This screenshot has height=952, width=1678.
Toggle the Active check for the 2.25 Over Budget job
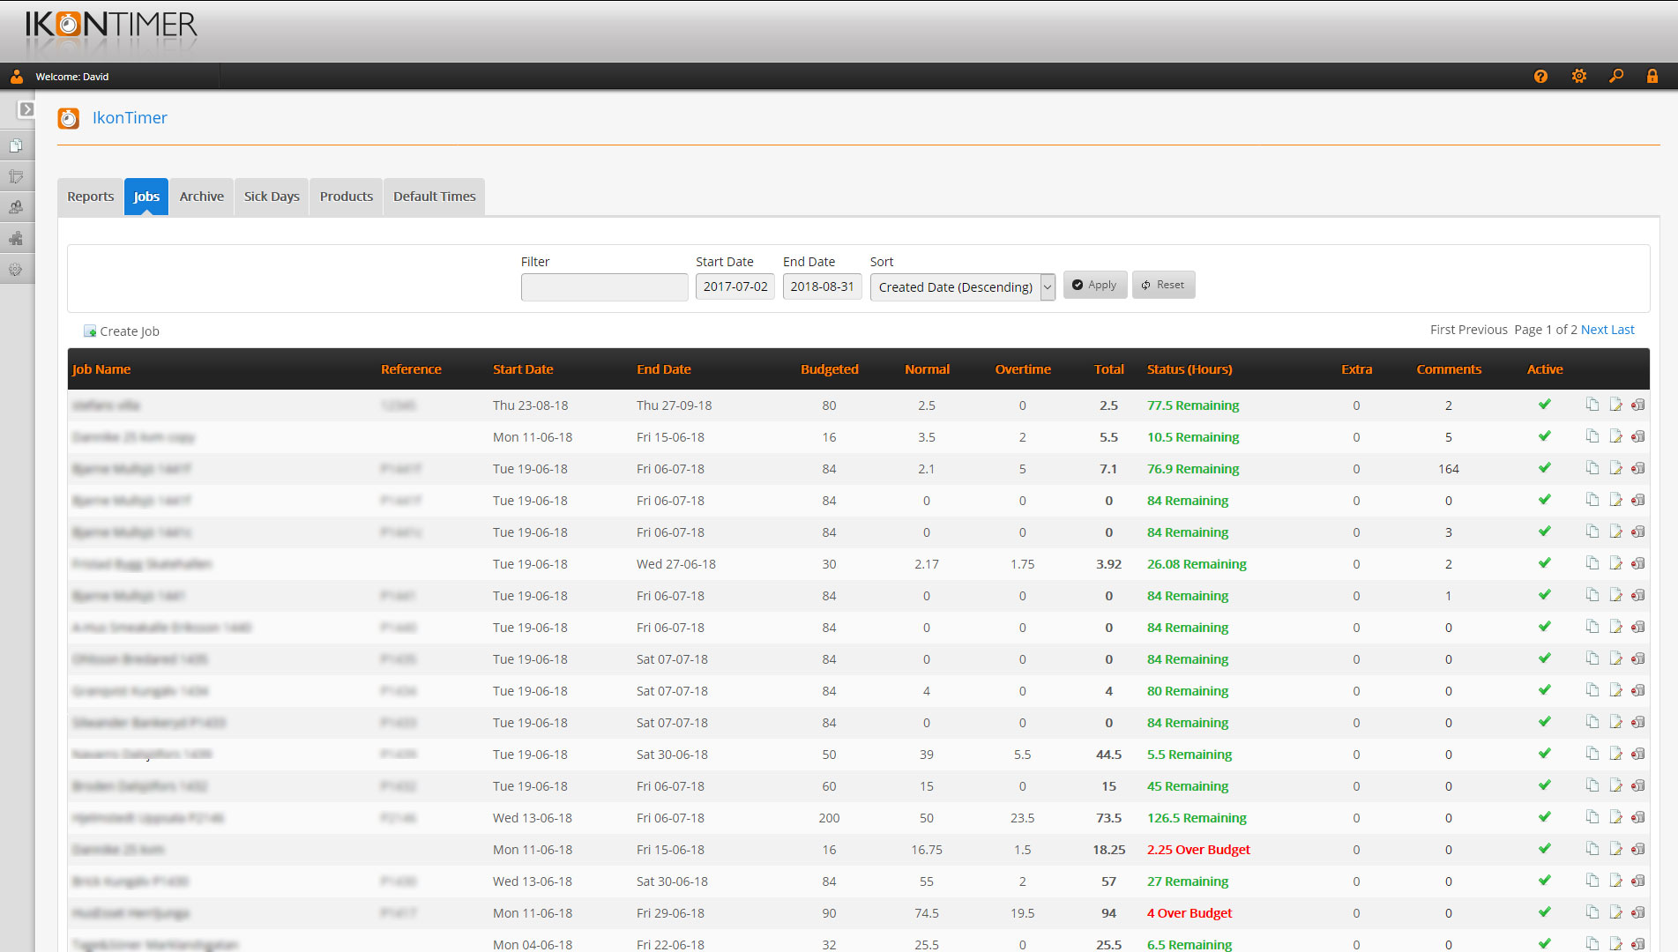coord(1544,849)
